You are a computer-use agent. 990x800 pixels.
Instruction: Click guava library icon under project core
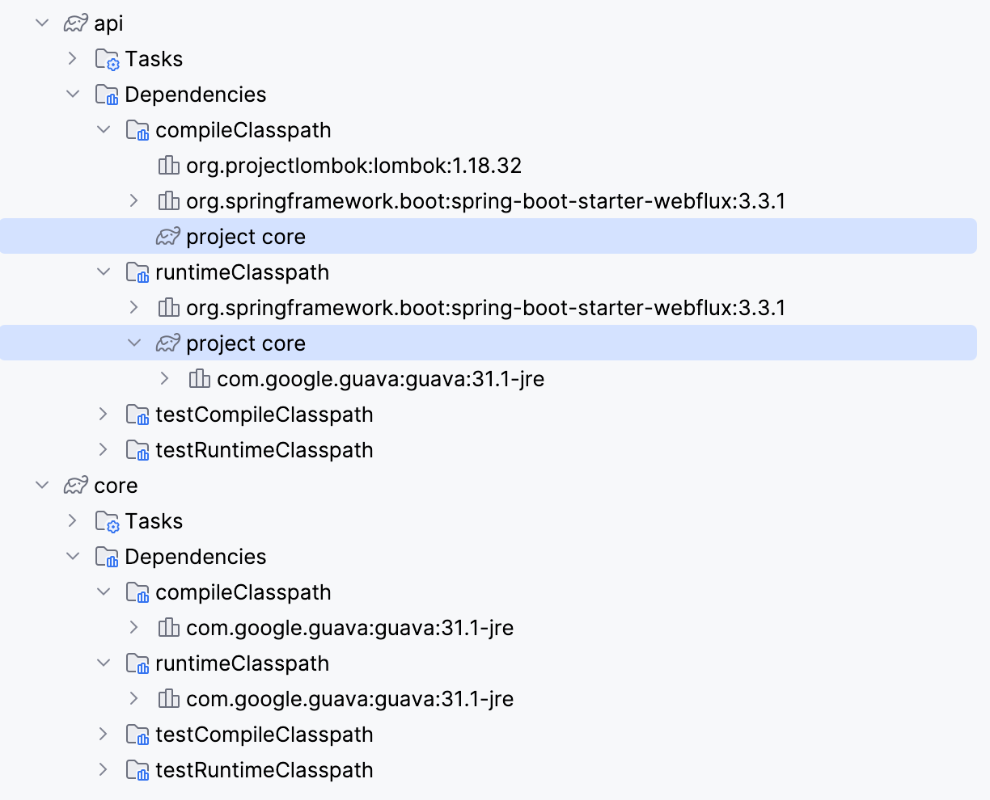tap(199, 379)
